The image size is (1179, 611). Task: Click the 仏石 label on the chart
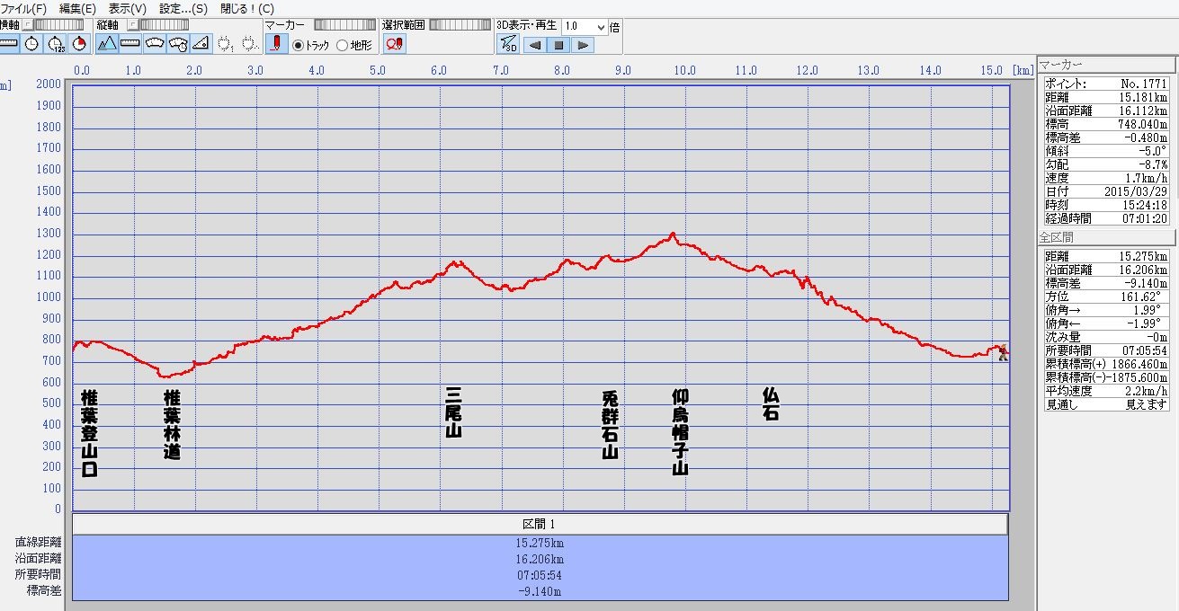click(770, 404)
